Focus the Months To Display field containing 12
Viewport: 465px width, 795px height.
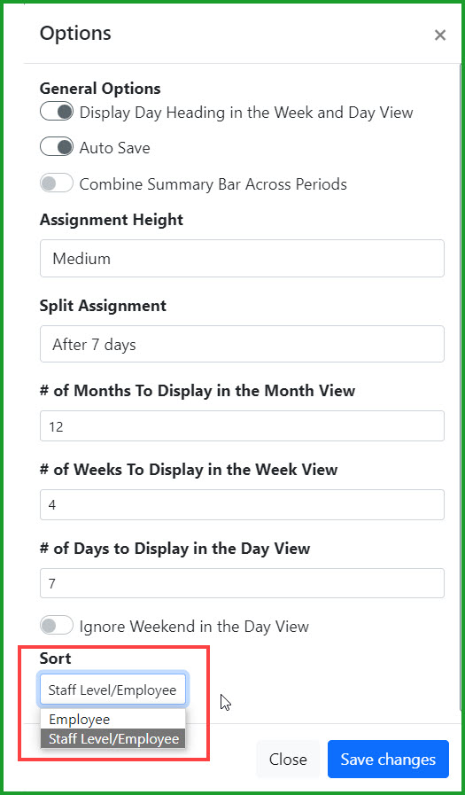click(x=242, y=426)
